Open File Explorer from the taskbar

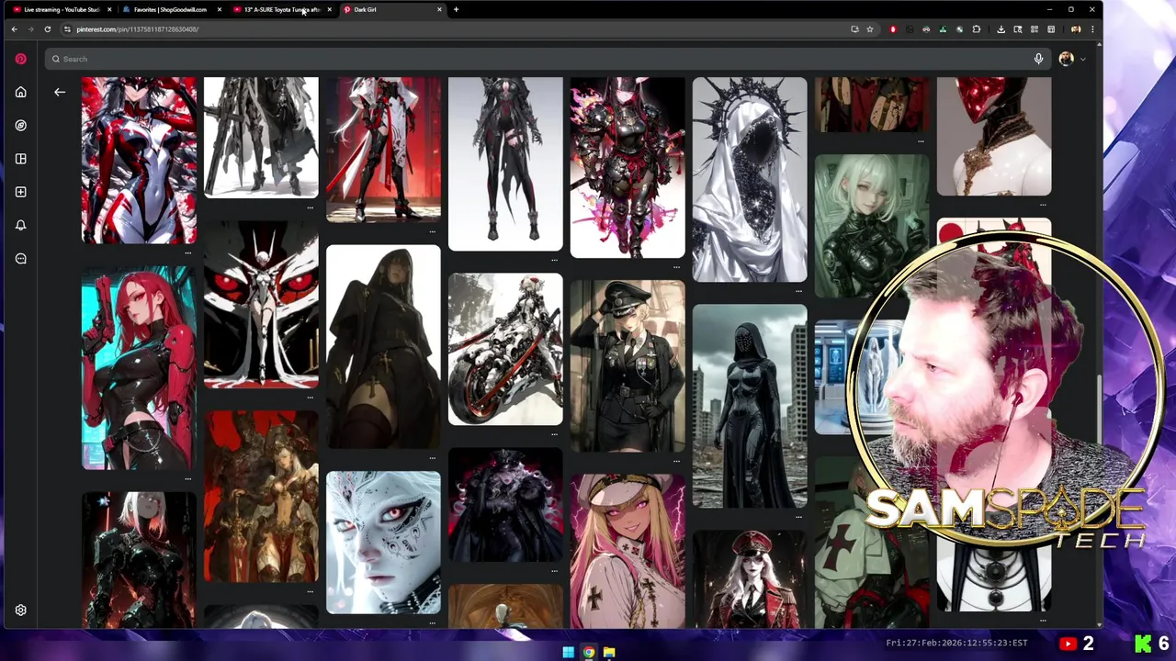[x=608, y=653]
